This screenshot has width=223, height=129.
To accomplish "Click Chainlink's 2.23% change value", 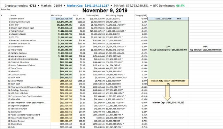I will [x=145, y=62].
